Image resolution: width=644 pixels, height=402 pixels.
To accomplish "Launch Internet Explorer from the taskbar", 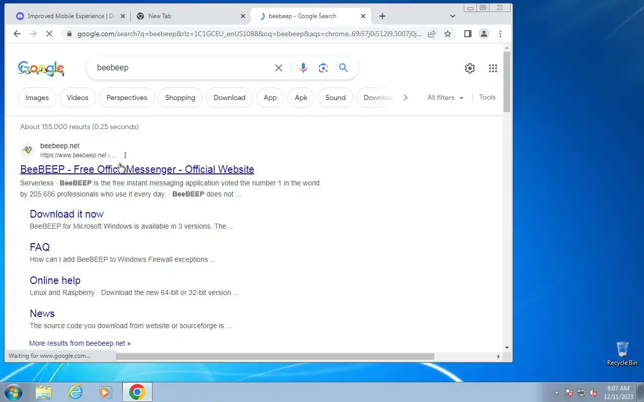I will 75,392.
